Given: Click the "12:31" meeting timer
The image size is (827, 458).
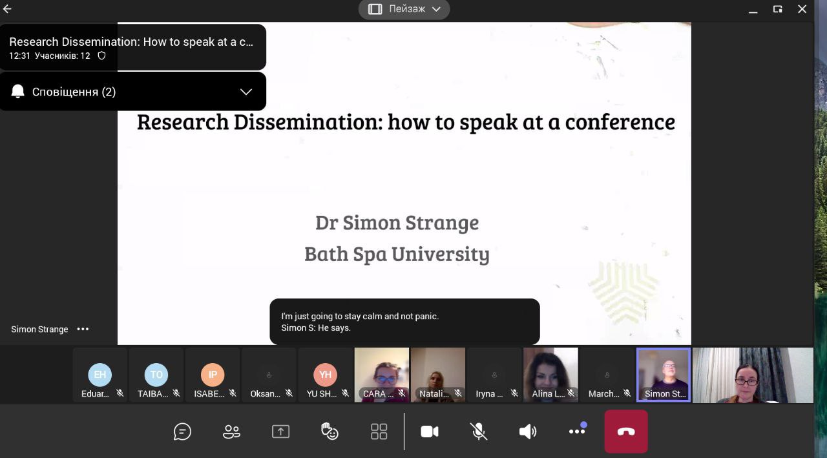Looking at the screenshot, I should click(19, 56).
